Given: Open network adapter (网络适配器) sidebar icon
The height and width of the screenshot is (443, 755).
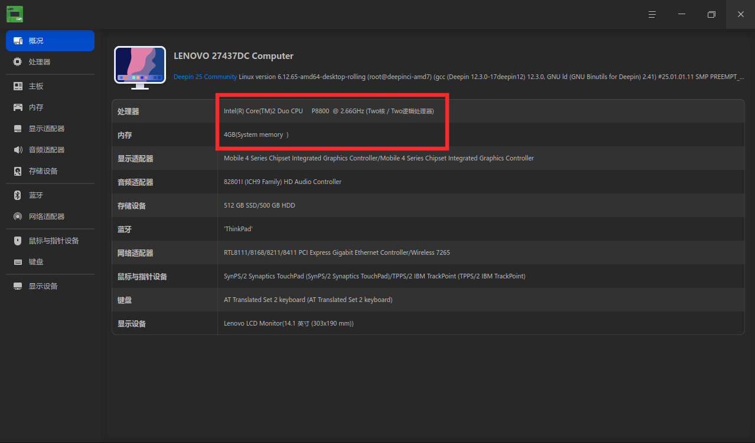Looking at the screenshot, I should point(18,216).
